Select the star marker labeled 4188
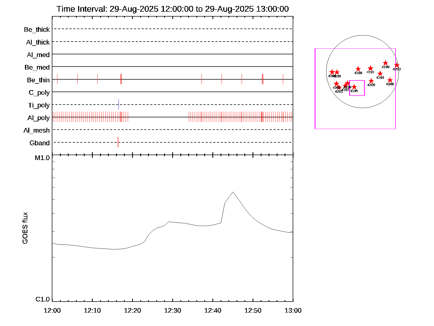This screenshot has width=434, height=326. pos(390,80)
